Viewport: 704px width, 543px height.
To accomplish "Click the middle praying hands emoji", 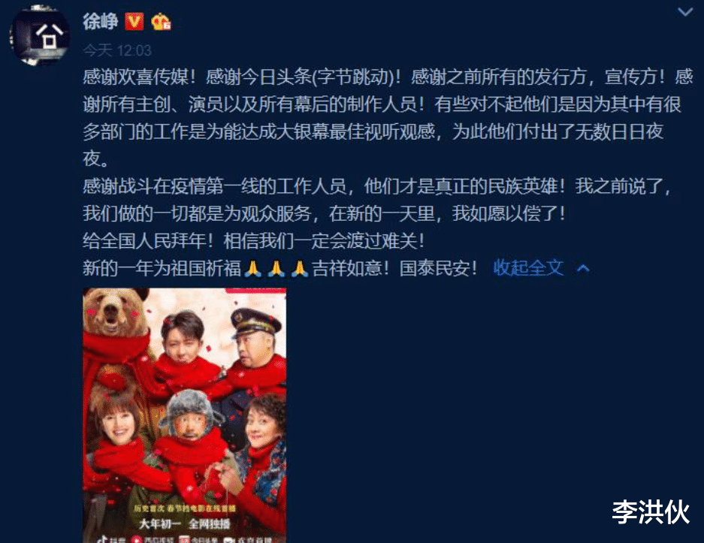I will click(x=276, y=268).
